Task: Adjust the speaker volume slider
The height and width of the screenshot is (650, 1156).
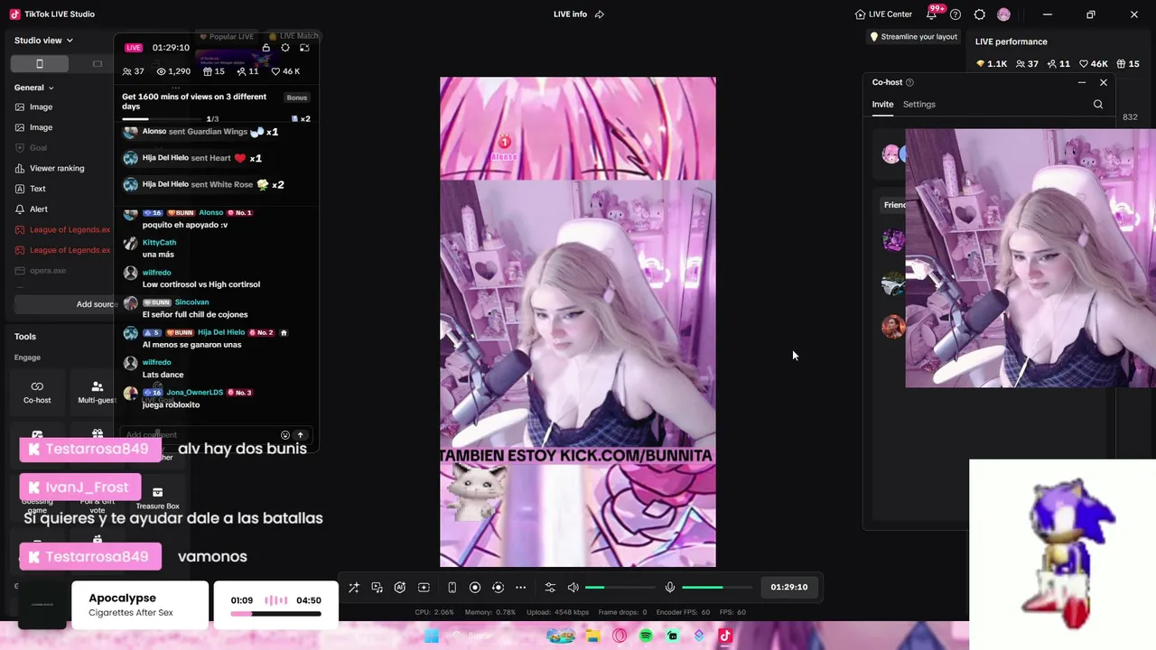Action: [620, 588]
